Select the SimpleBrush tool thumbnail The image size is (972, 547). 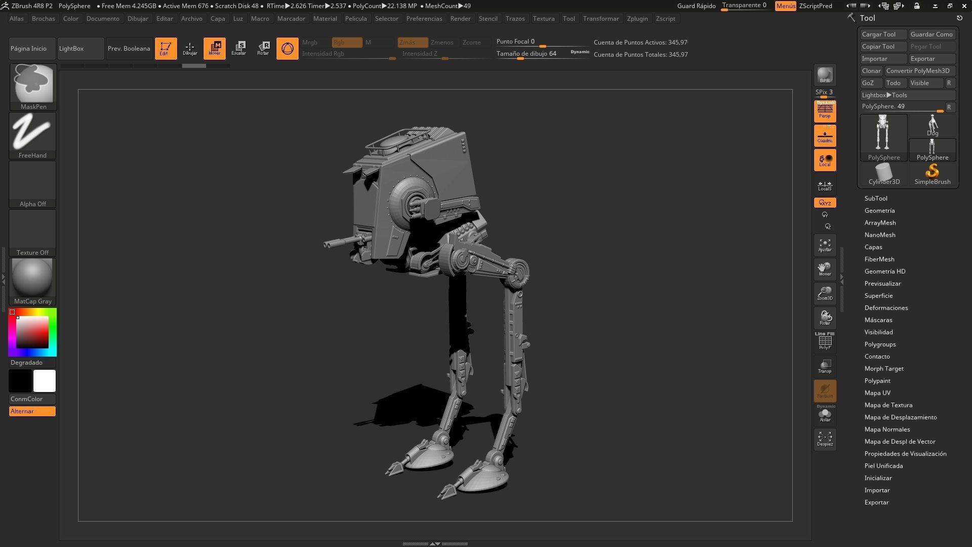click(933, 175)
